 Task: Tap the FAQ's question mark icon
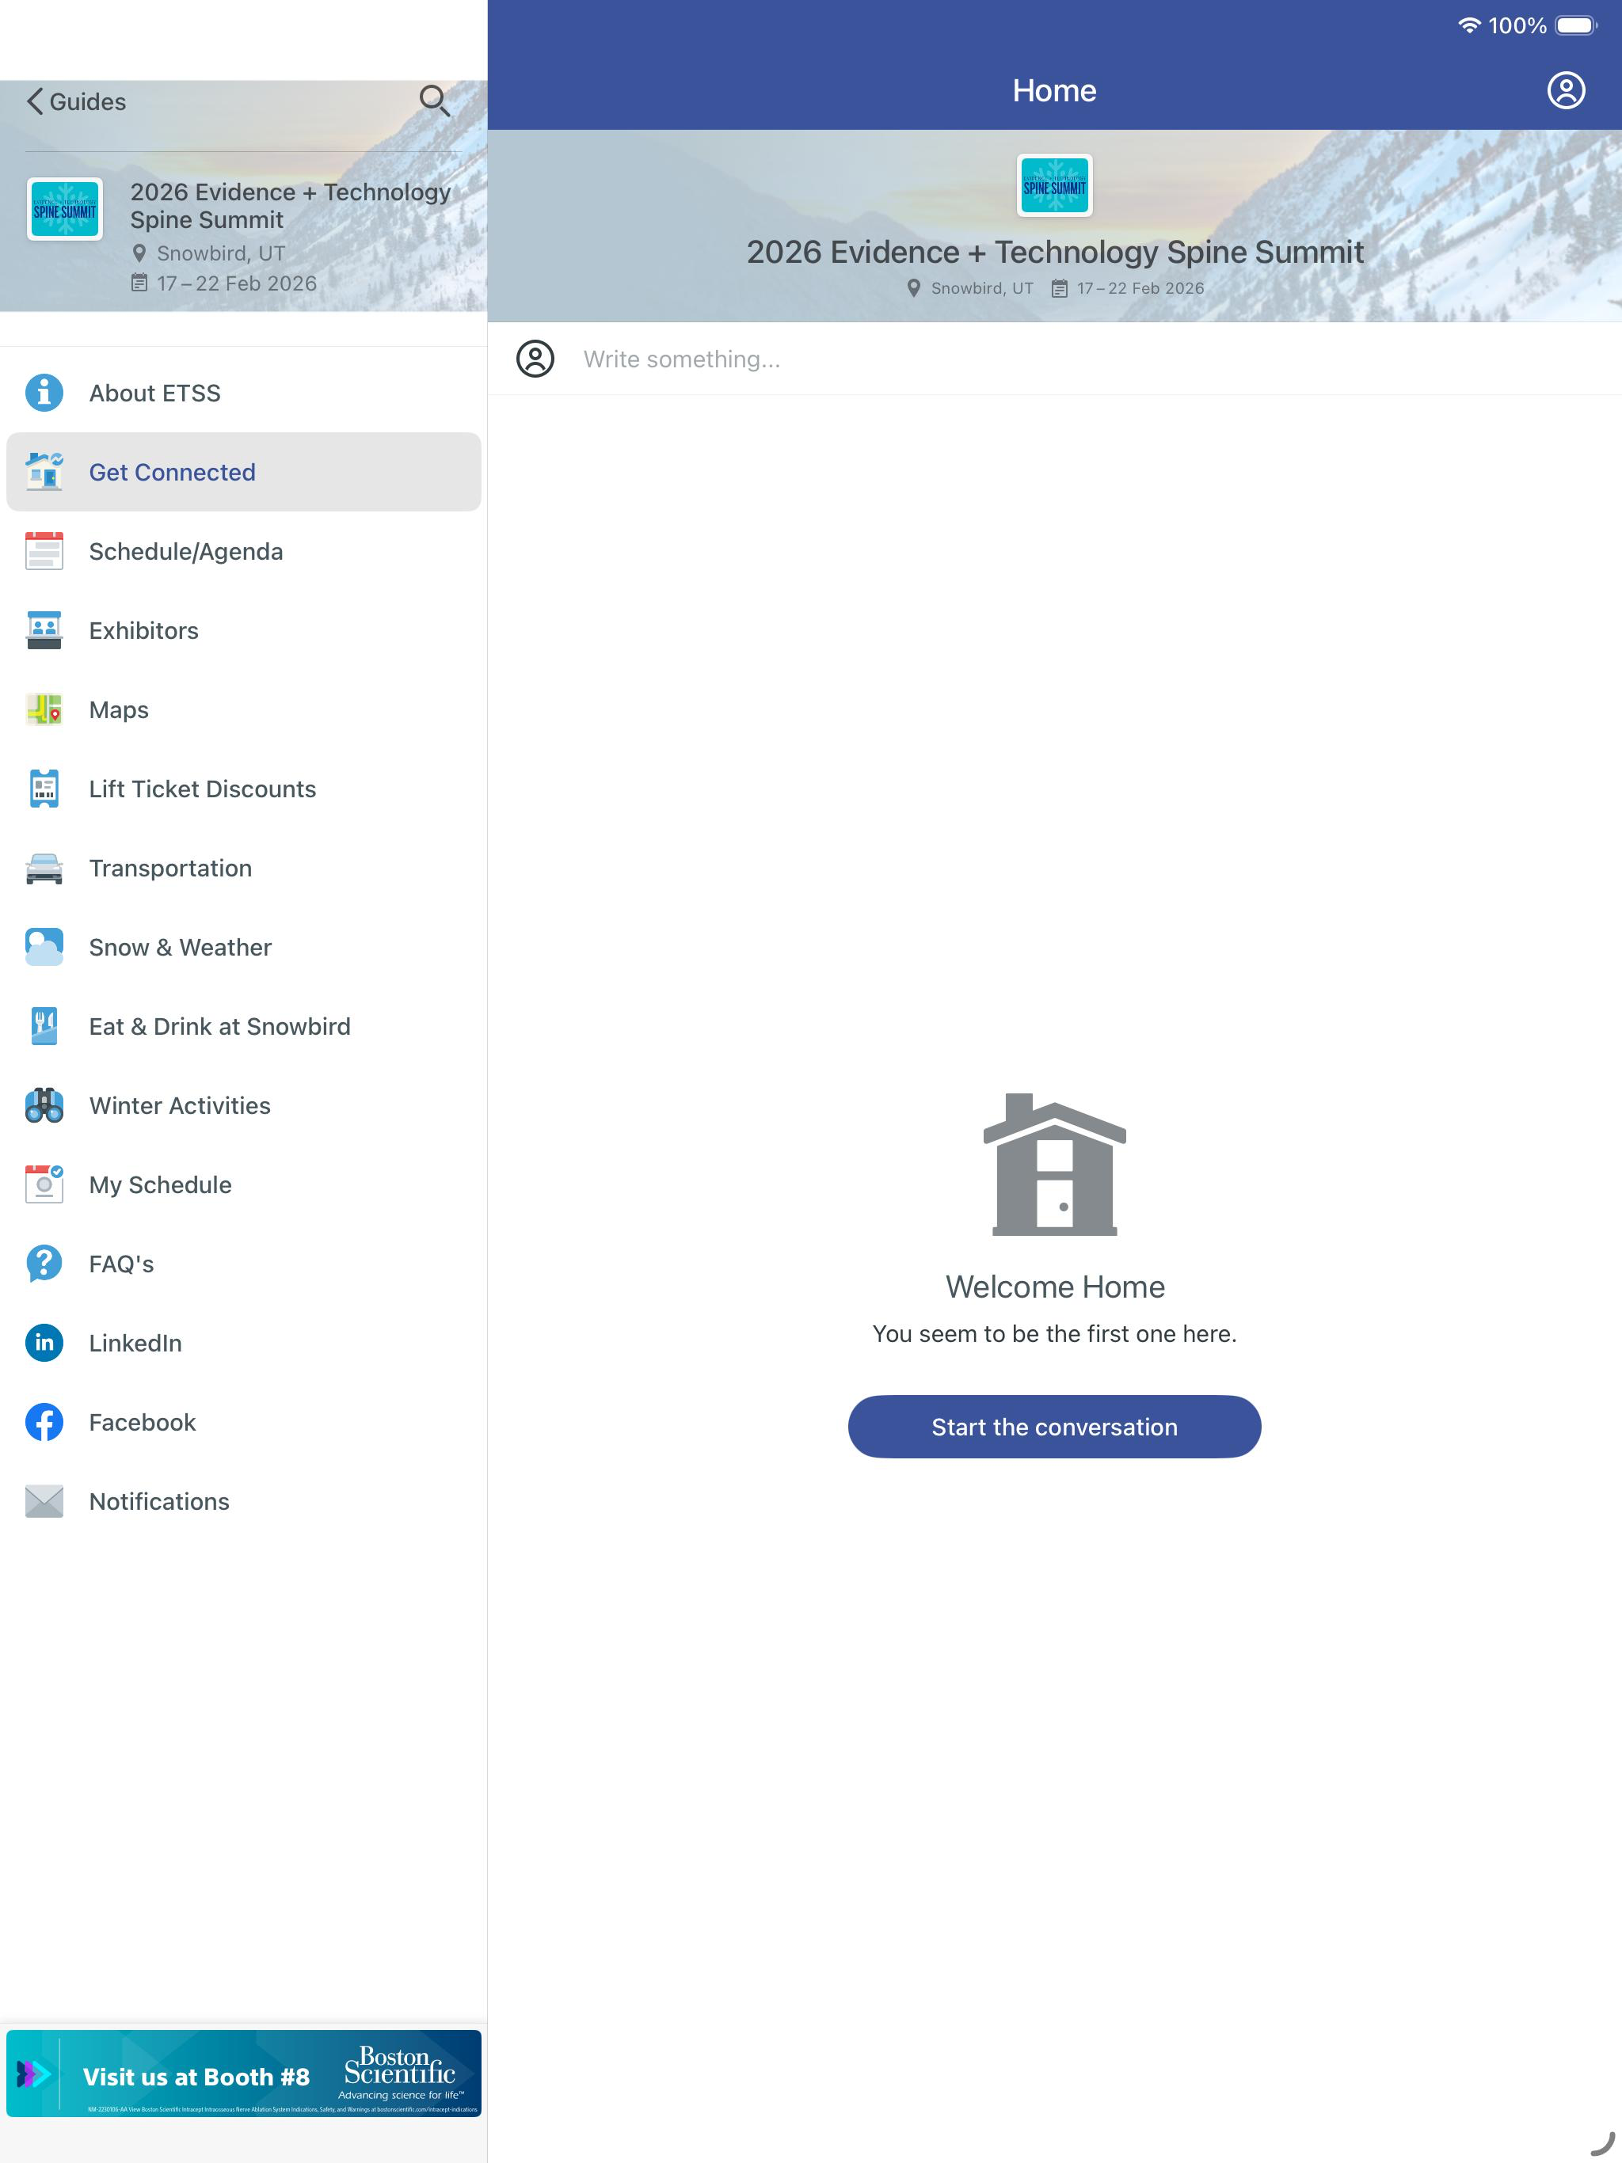point(44,1264)
